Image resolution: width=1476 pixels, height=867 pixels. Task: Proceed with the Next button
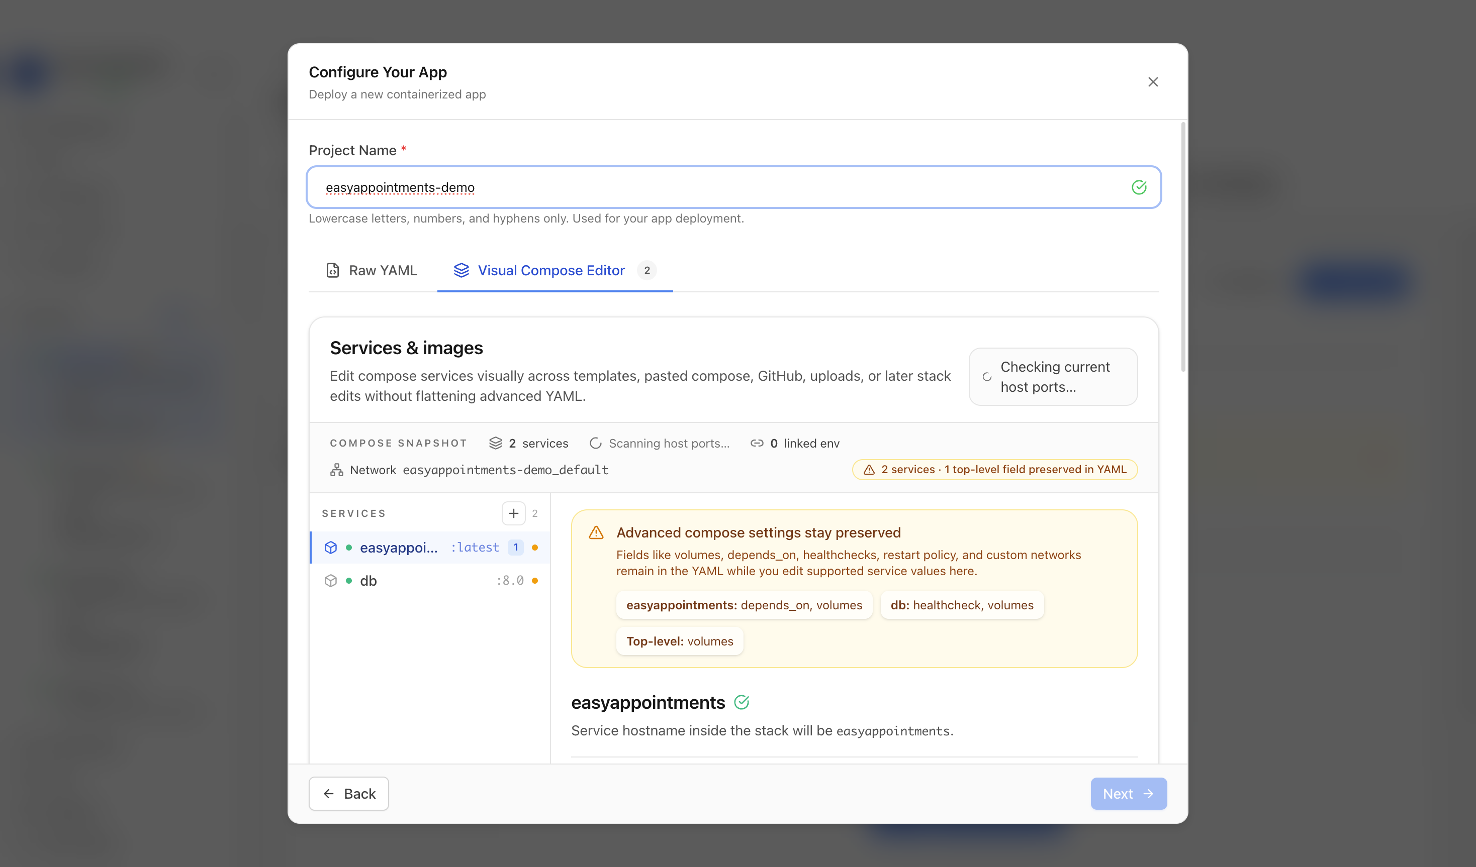[x=1128, y=794]
